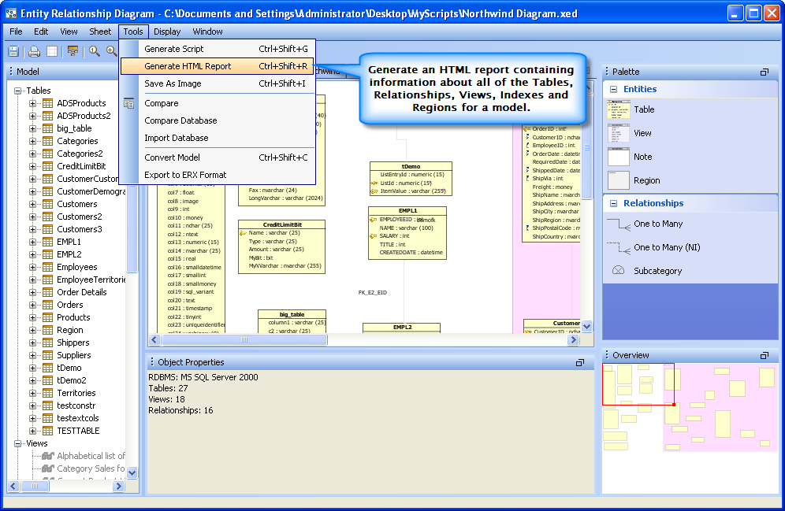Choose Import Database menu item
785x511 pixels.
218,138
